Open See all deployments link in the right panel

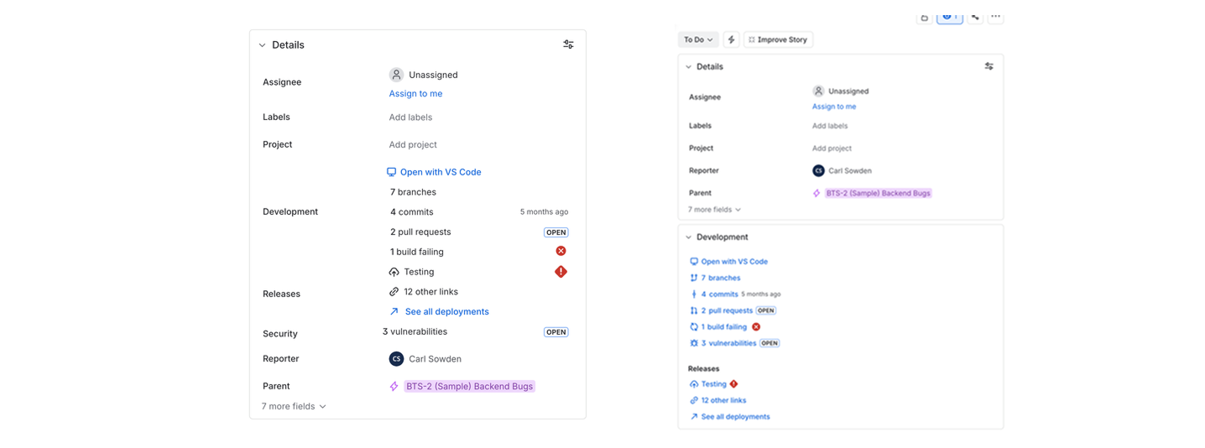[735, 417]
